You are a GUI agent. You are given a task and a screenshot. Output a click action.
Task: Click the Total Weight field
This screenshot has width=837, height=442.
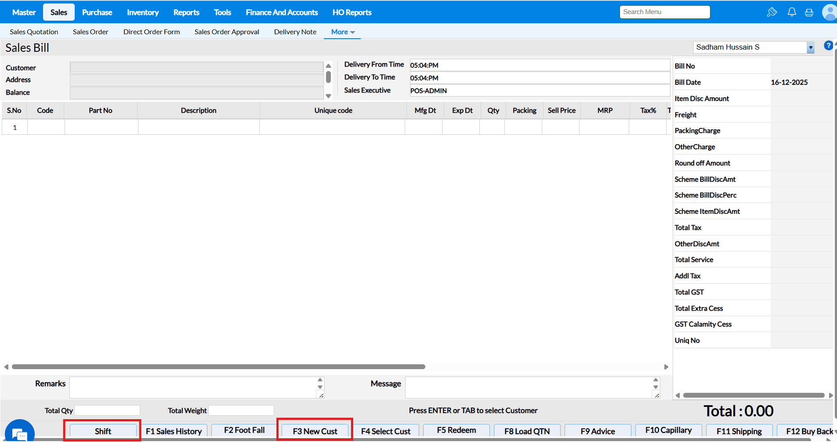pos(241,410)
